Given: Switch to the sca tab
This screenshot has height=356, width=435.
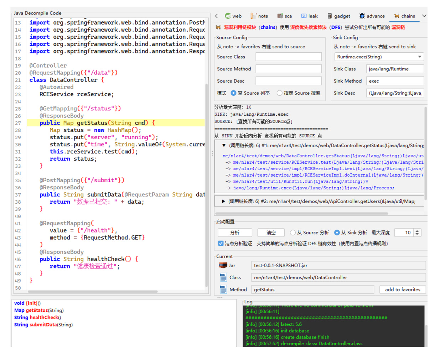Looking at the screenshot, I should coord(285,16).
